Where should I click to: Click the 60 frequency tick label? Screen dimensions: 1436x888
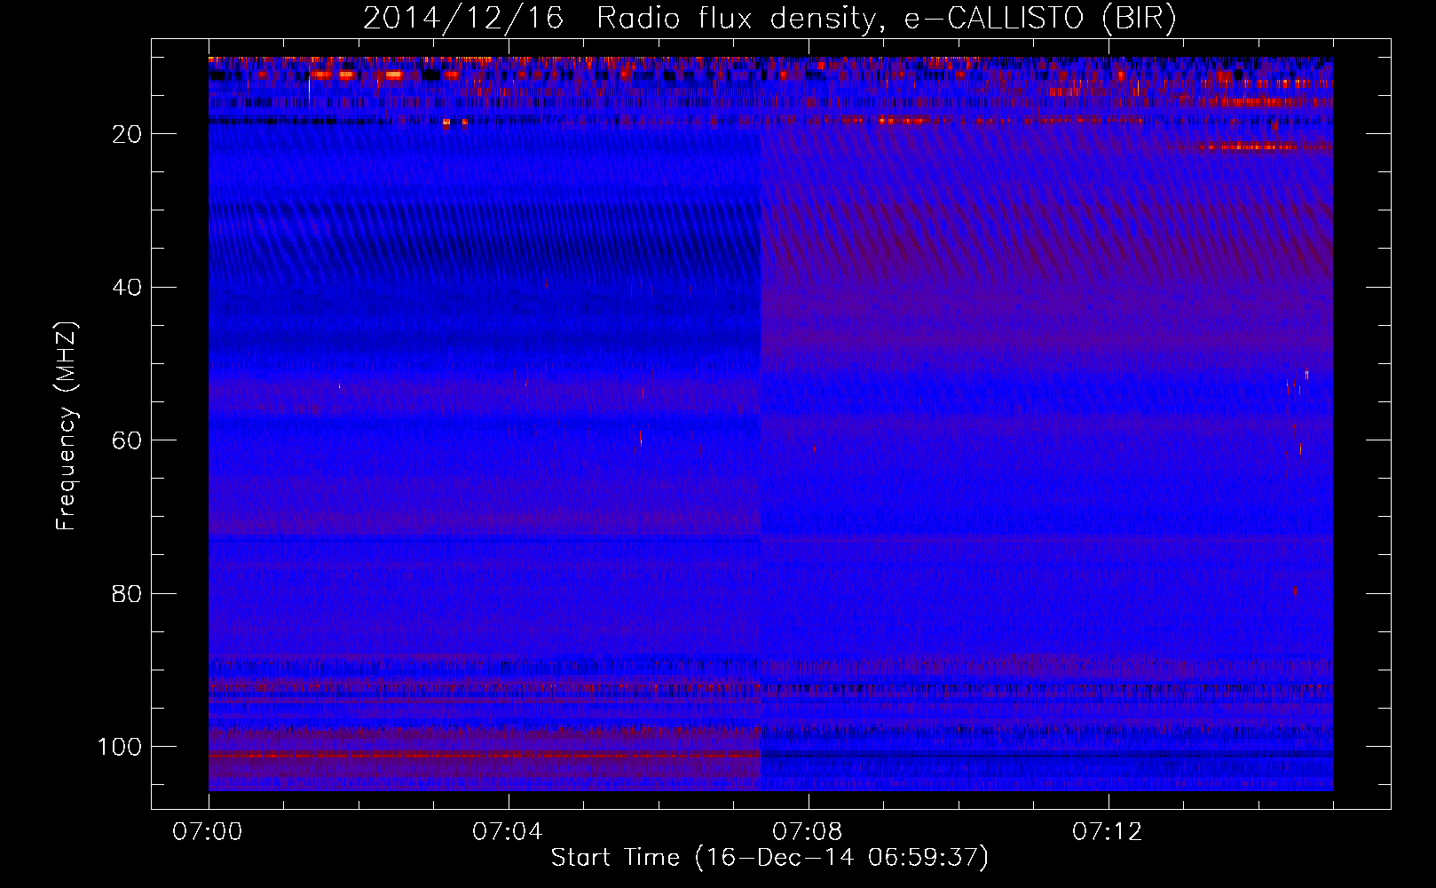(x=128, y=441)
